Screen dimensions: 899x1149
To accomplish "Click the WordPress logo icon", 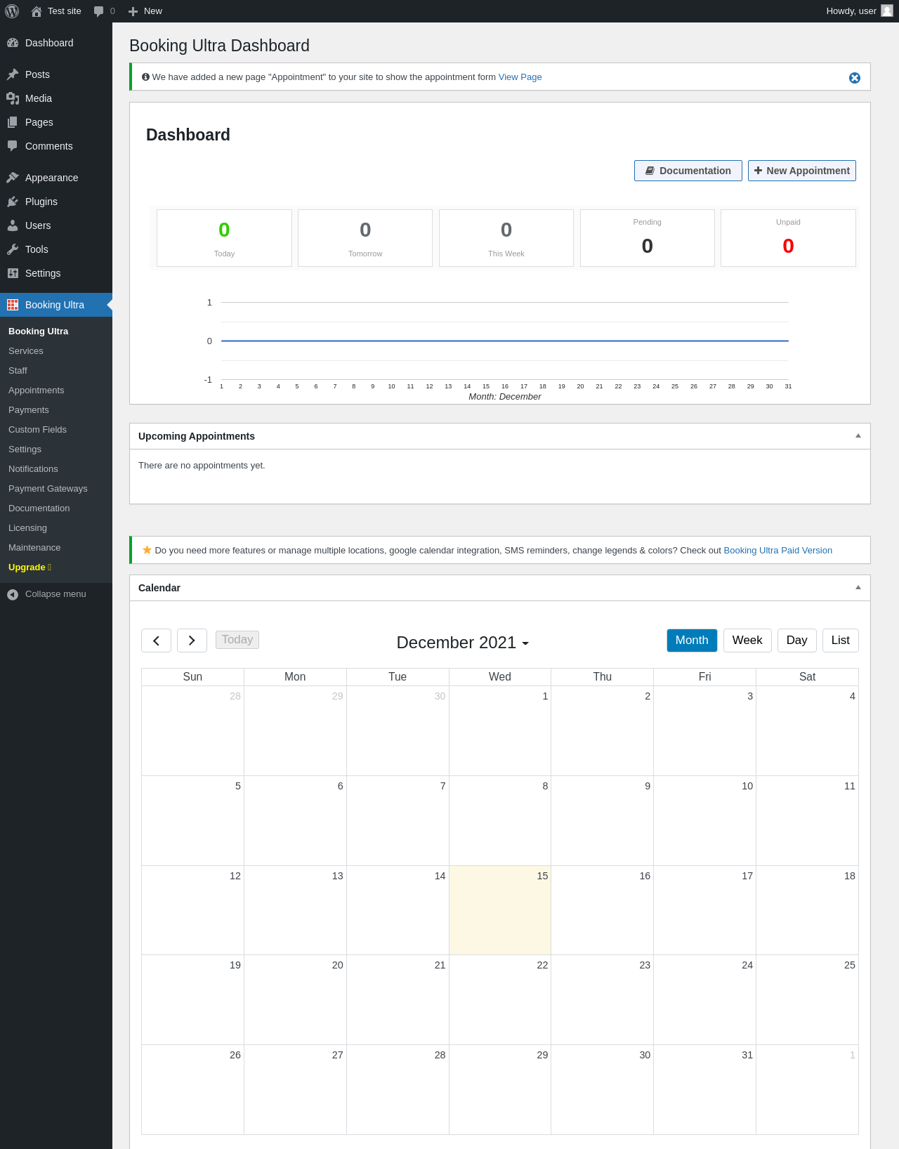I will tap(12, 11).
